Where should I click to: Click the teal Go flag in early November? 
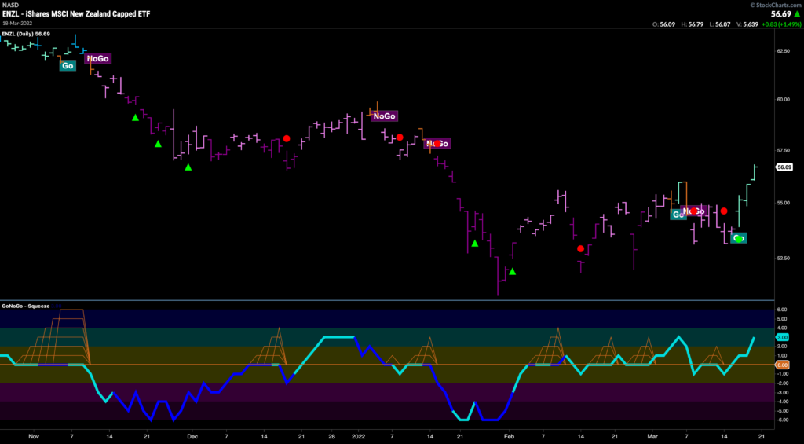click(x=68, y=66)
